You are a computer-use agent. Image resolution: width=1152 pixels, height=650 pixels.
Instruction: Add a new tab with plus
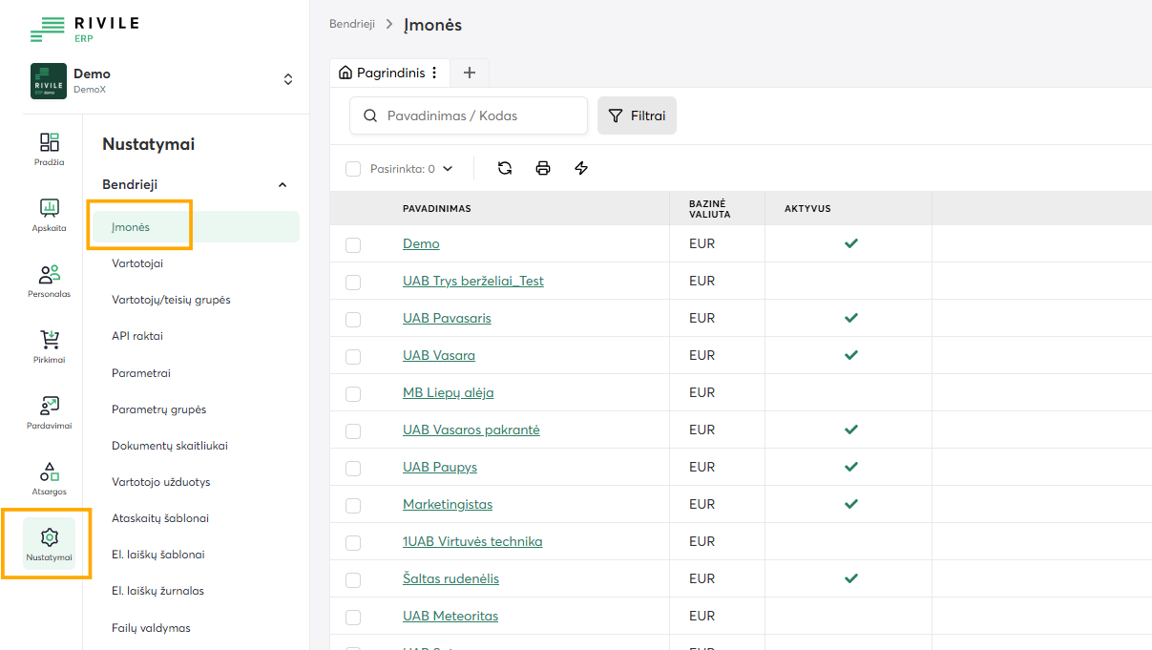coord(469,73)
